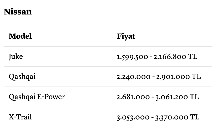Click the value 2.681.000 in the table
Screen dimensions: 212x131
133,97
